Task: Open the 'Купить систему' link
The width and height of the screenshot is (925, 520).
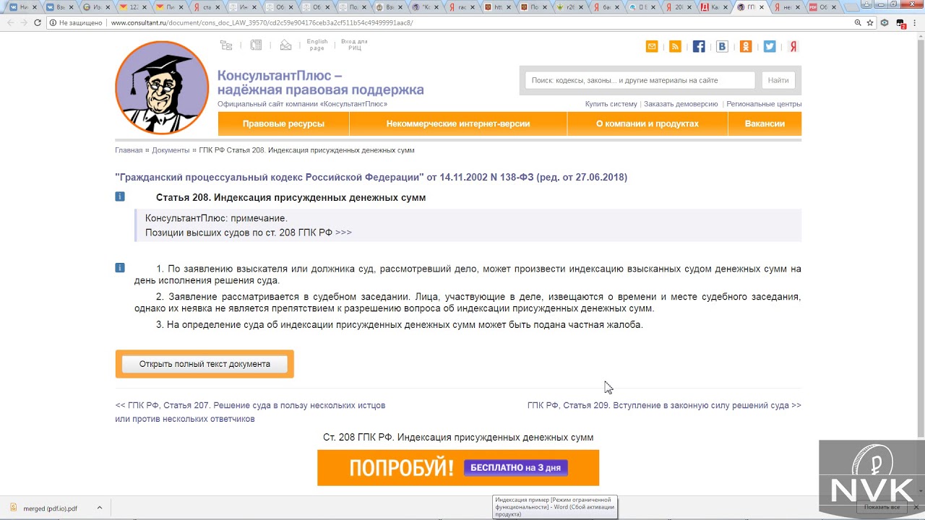Action: point(611,104)
